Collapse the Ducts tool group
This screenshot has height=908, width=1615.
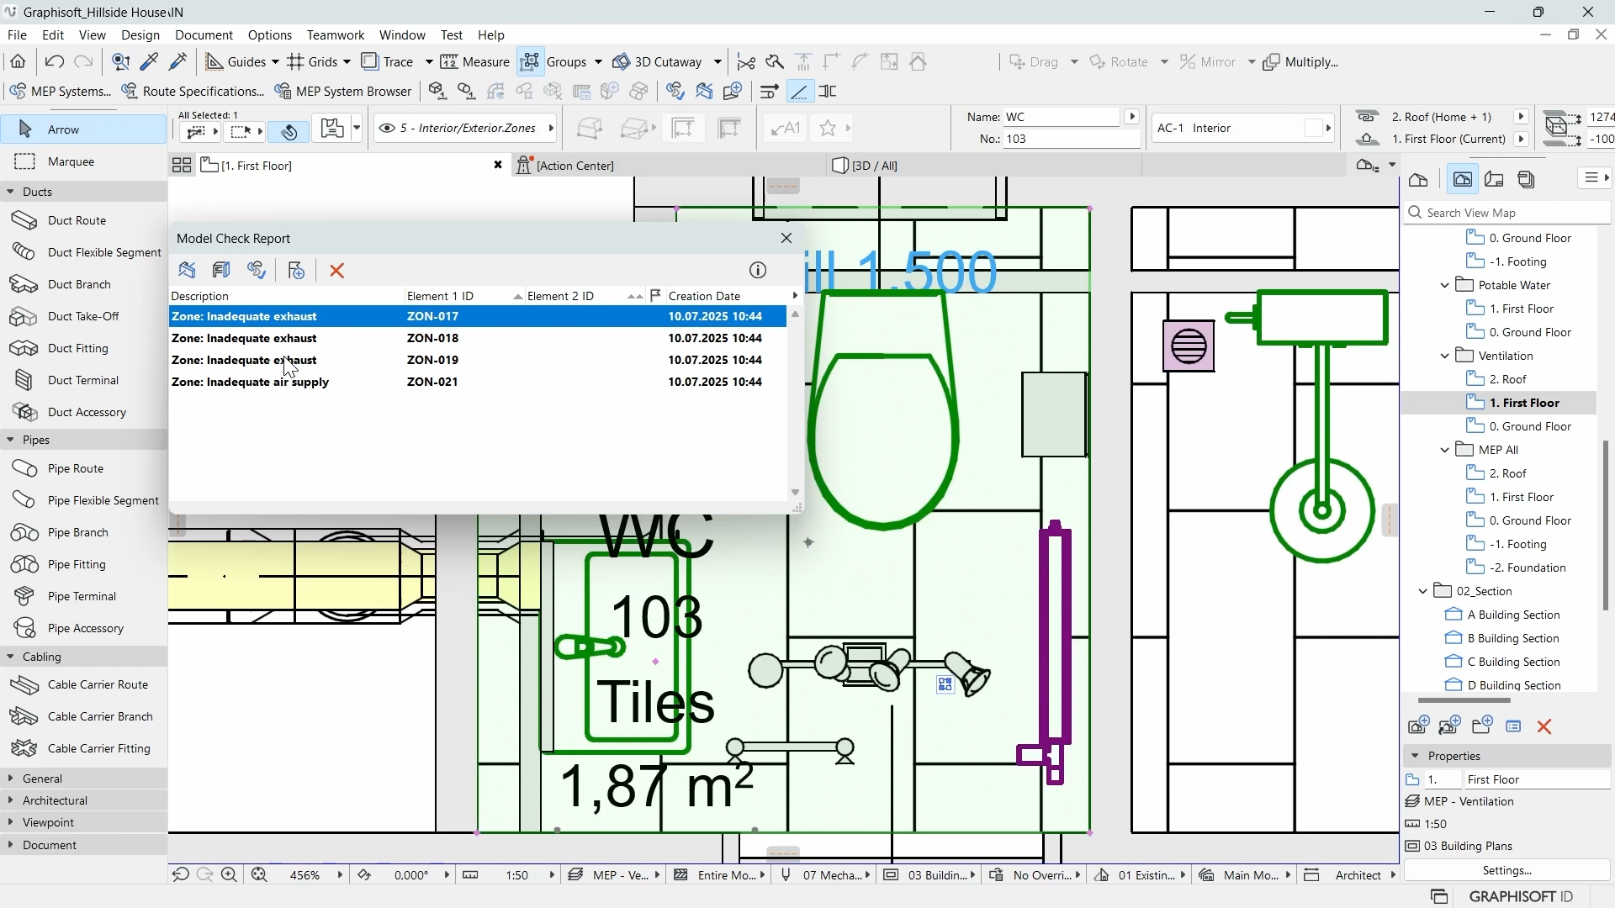click(10, 192)
